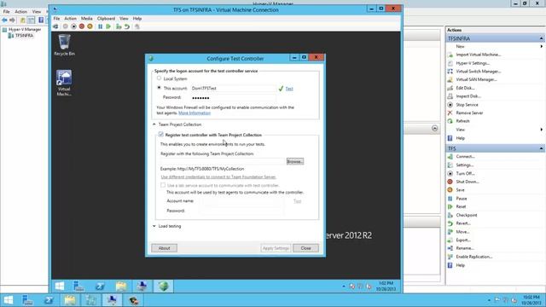Show hidden icons in guest system tray
This screenshot has width=546, height=307.
click(344, 287)
